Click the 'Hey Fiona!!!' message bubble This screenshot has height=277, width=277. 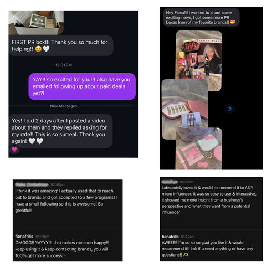(201, 18)
